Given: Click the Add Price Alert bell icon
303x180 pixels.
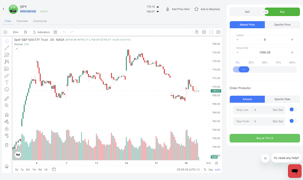Looking at the screenshot, I should point(168,9).
